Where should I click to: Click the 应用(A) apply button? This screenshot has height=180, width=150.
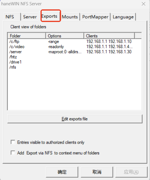(132, 172)
